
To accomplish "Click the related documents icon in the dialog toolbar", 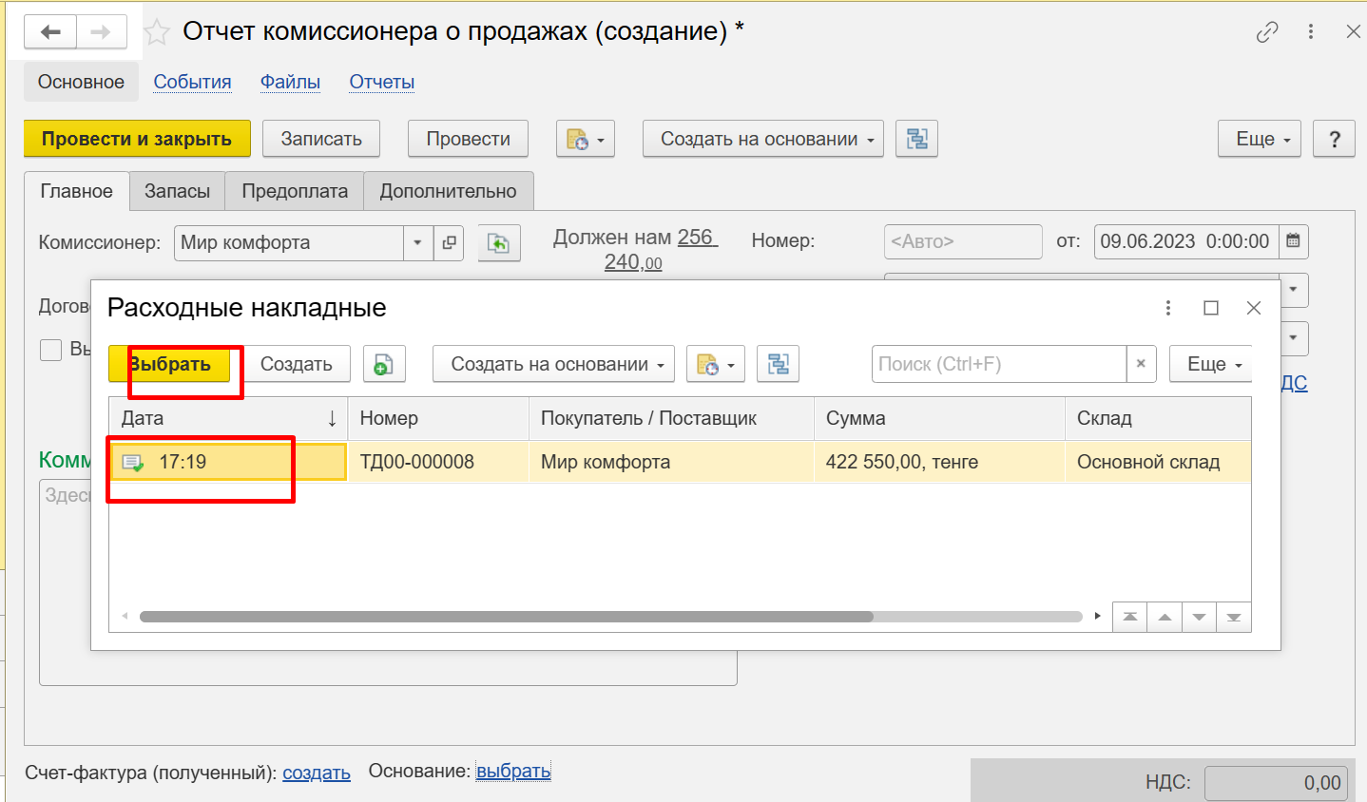I will click(778, 364).
